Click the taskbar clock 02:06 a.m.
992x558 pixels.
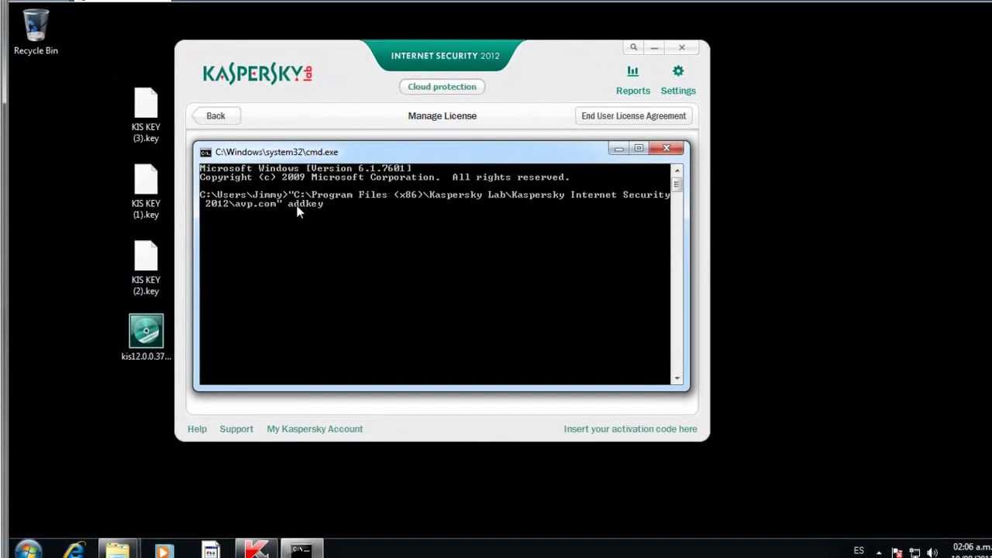(x=971, y=547)
